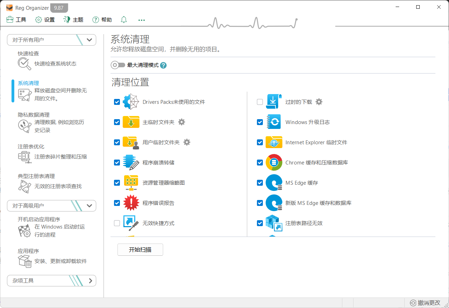Uncheck 程序错误报告 checkbox

[x=117, y=203]
